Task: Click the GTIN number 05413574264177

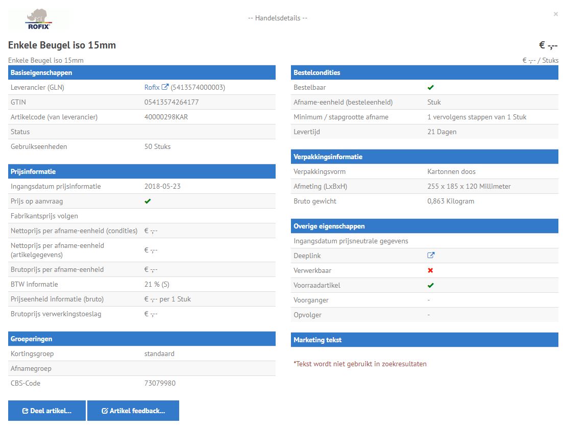Action: coord(172,102)
